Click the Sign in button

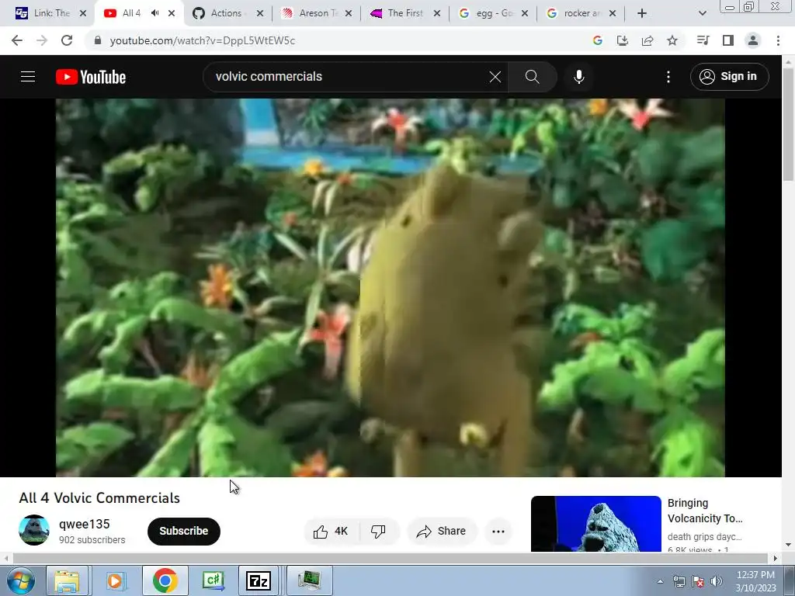tap(729, 77)
